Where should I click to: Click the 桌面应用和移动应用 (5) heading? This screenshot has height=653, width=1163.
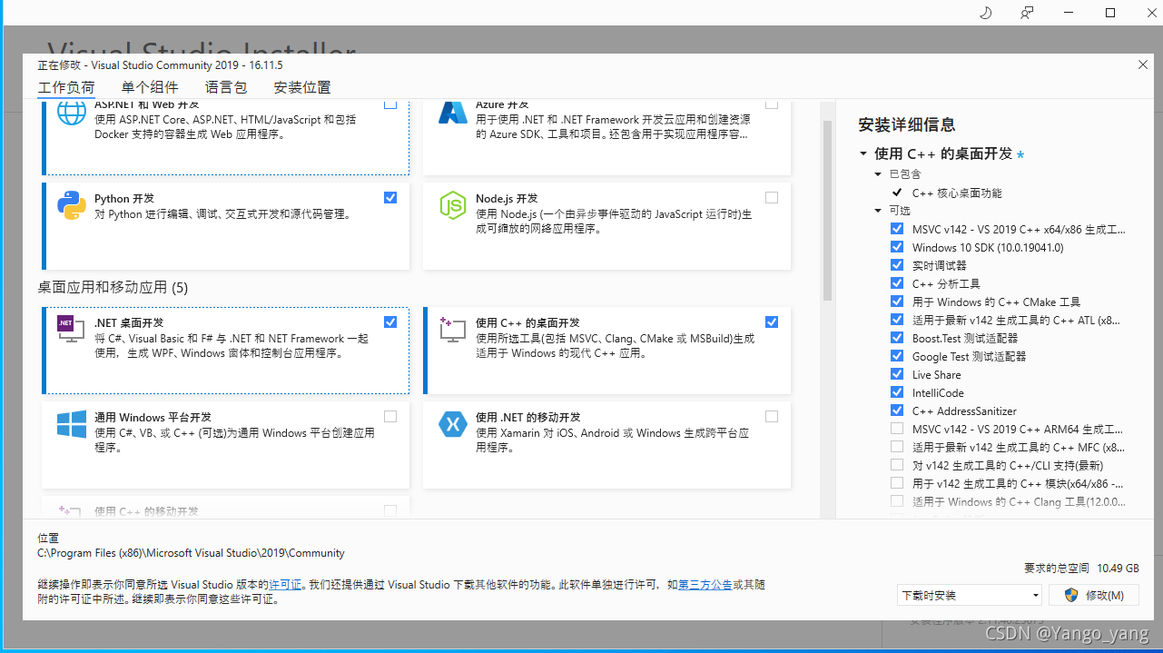pos(113,287)
